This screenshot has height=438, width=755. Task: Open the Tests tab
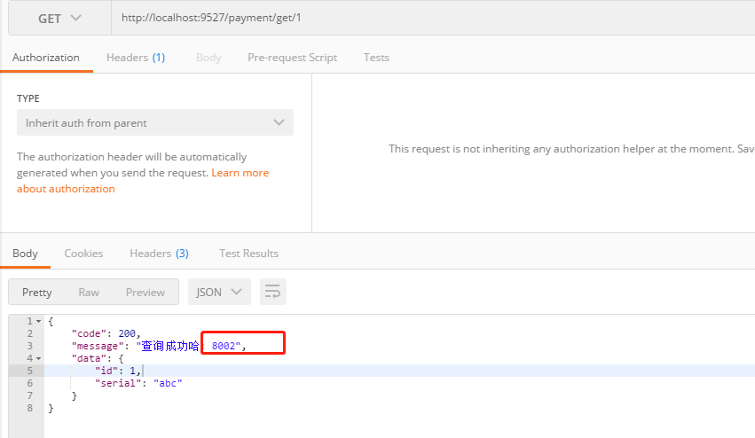click(x=376, y=58)
